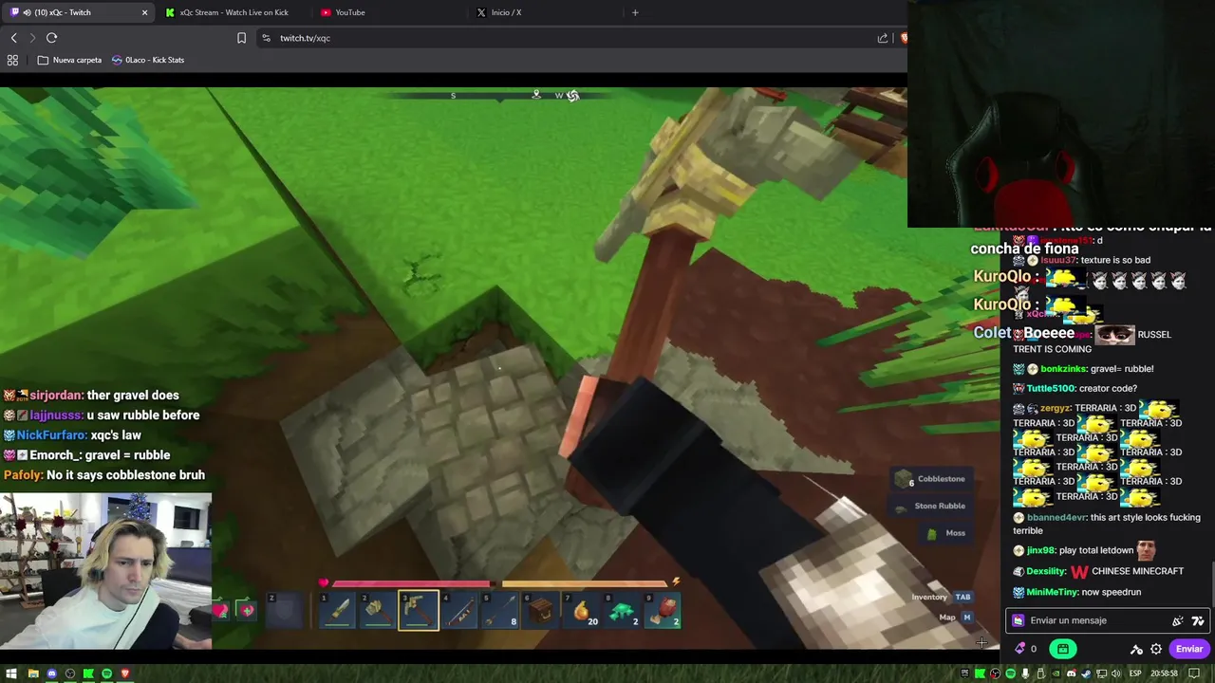
Task: Bookmark this page
Action: click(241, 38)
